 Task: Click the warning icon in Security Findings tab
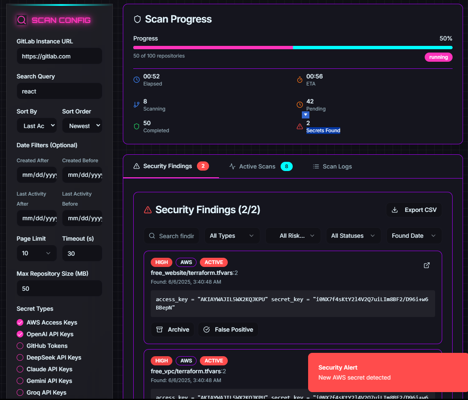[137, 166]
